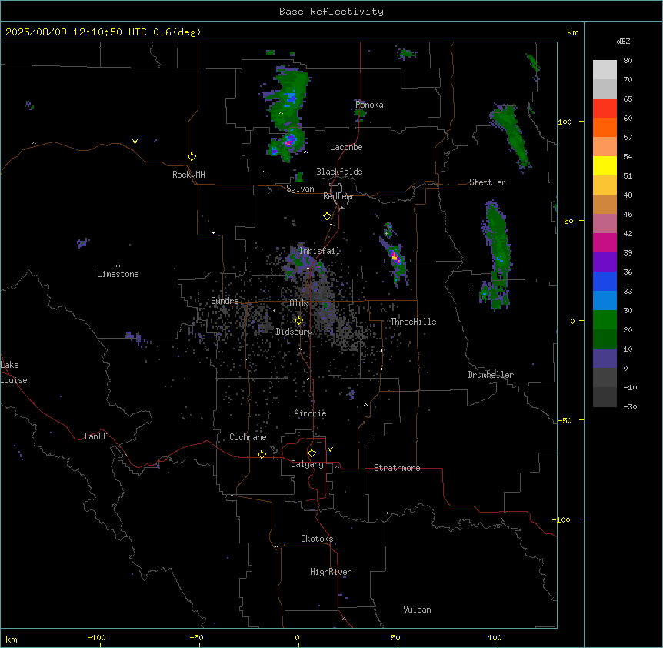Viewport: 663px width, 648px height.
Task: Select the bright yellow 51-54 dBZ swatch
Action: [x=605, y=165]
